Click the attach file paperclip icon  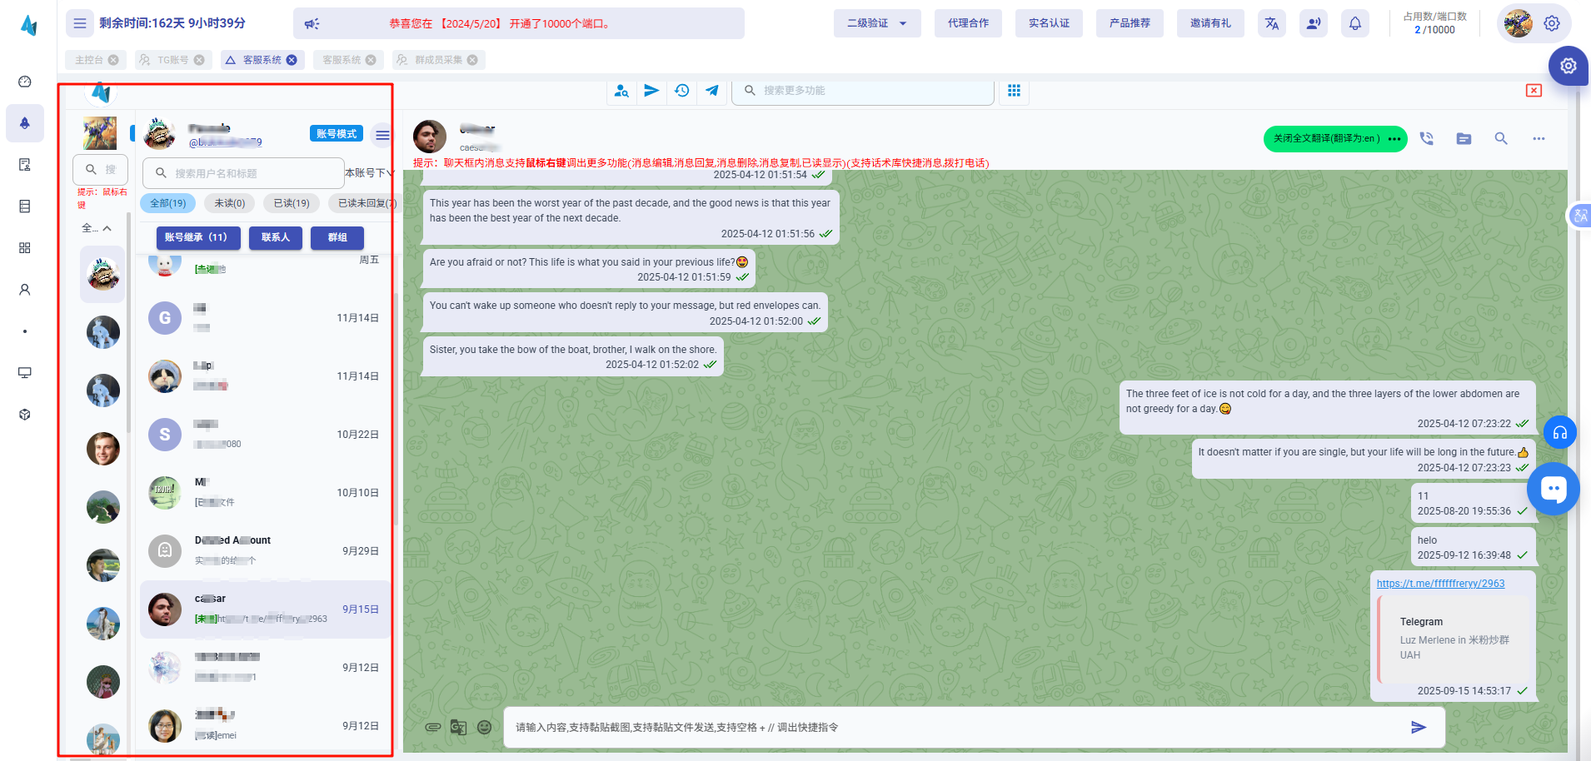point(432,727)
